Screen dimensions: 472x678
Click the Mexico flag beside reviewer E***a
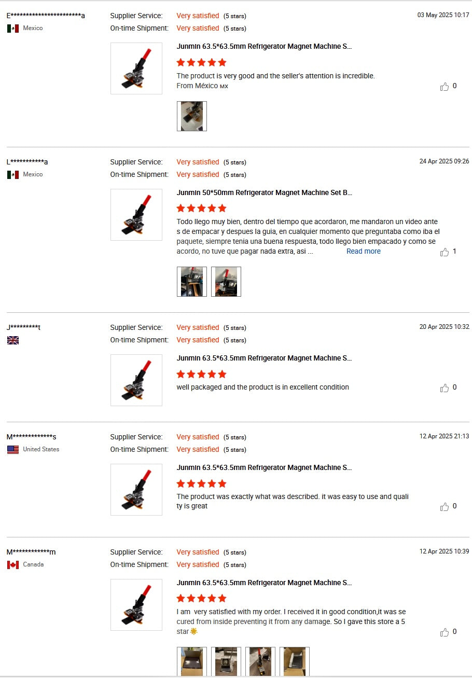pos(13,29)
